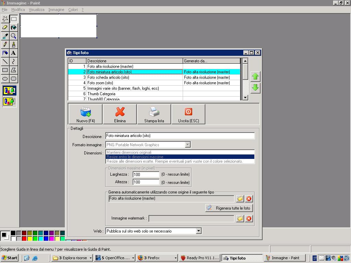Open the Modifica menu in Paint

(18, 10)
